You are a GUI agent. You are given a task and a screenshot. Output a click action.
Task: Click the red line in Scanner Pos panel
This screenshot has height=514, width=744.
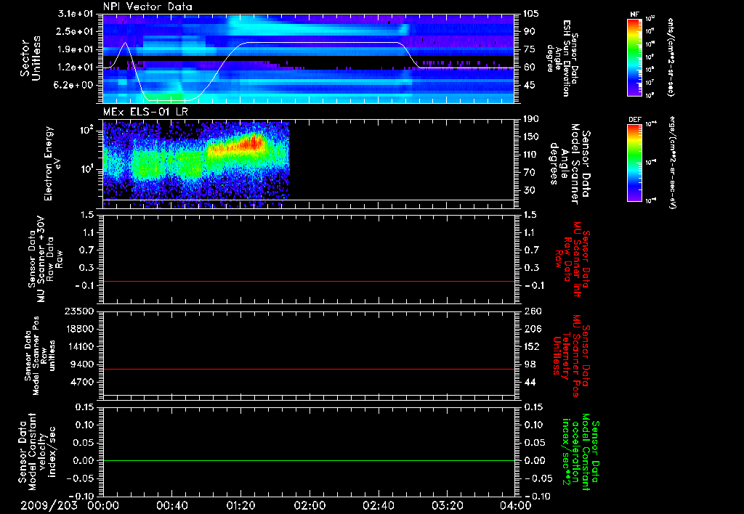point(309,369)
